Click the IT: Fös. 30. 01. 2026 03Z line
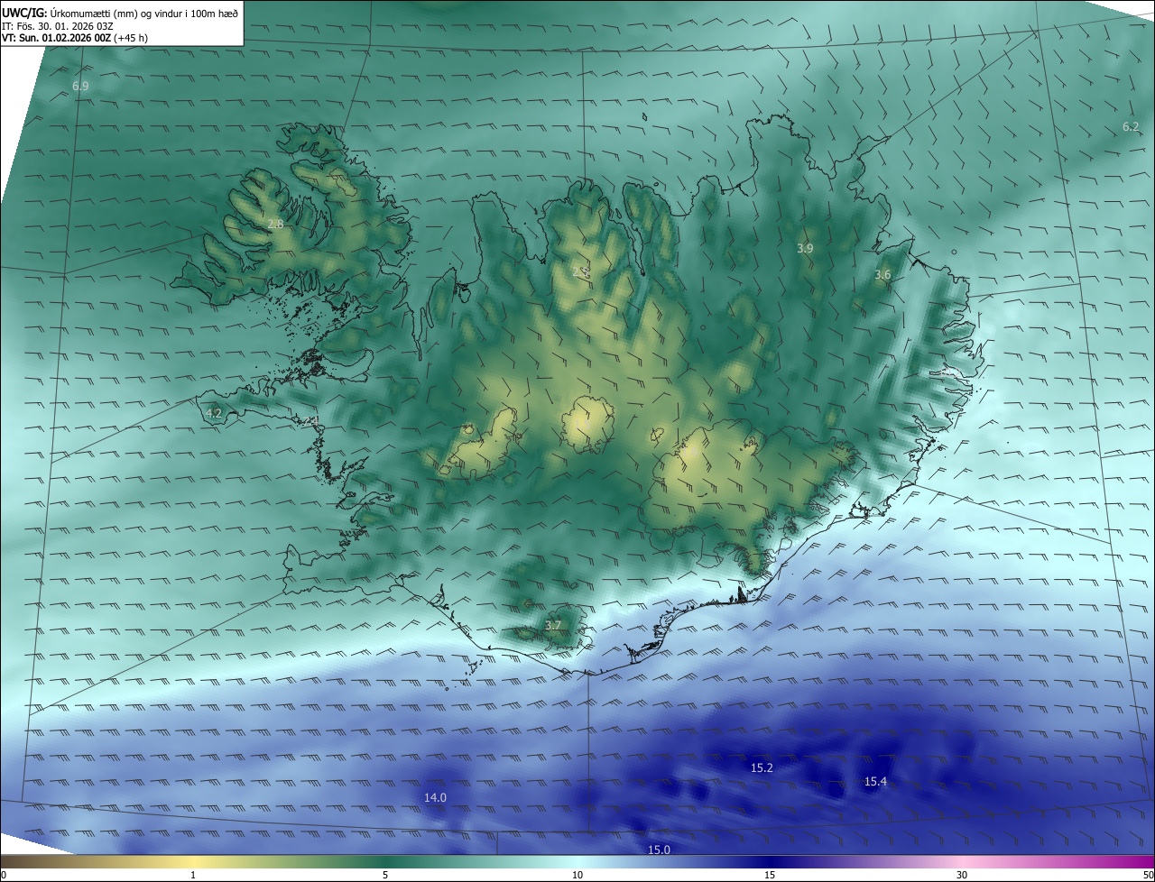Viewport: 1155px width, 882px height. click(58, 26)
